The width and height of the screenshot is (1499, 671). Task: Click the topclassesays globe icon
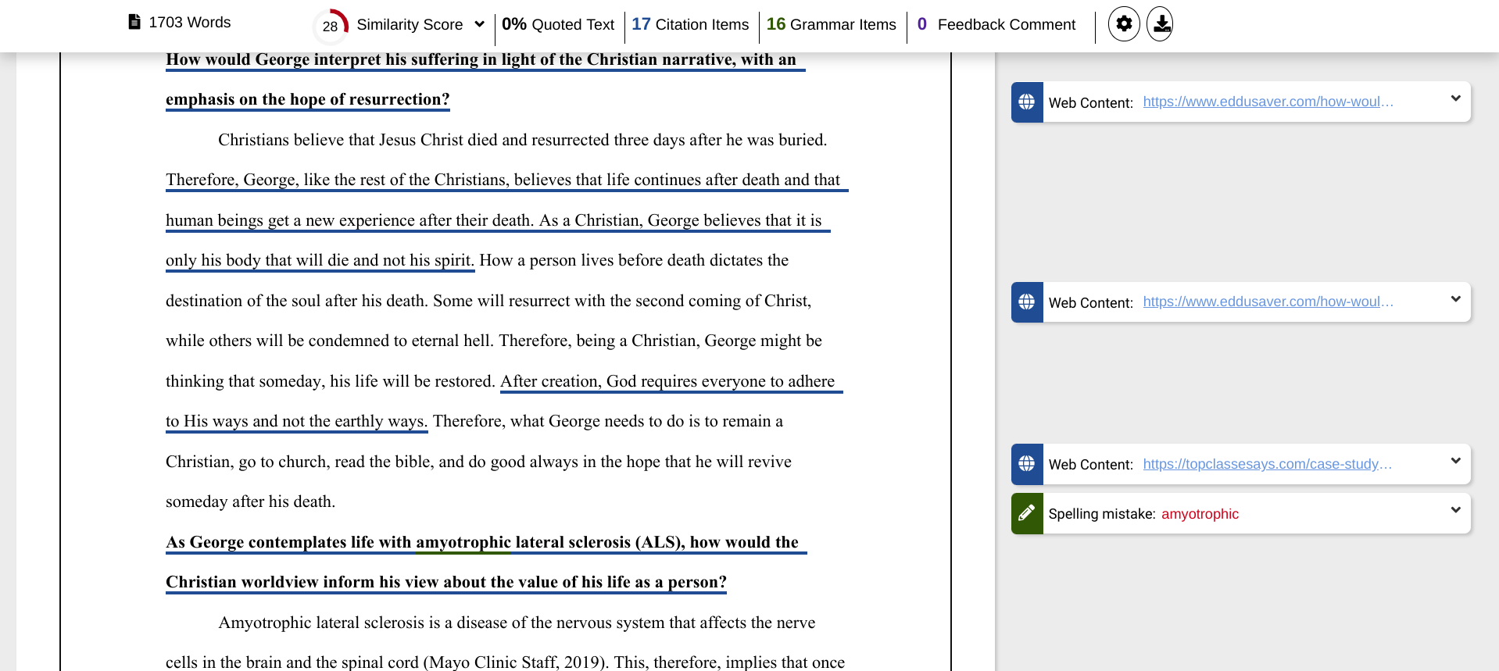click(1027, 464)
